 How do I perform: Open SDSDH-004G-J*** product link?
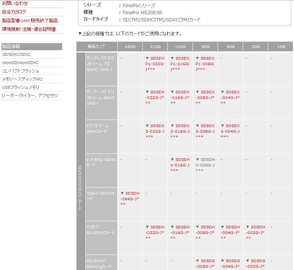click(x=230, y=232)
